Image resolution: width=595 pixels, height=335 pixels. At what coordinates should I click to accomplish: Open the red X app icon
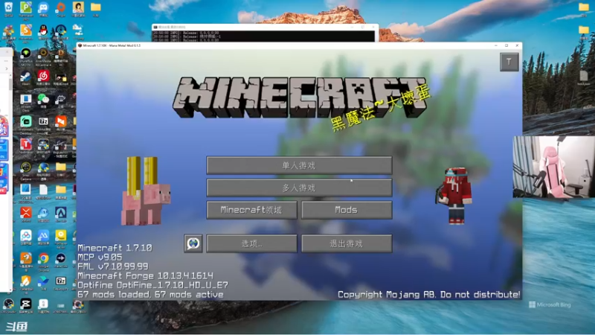pyautogui.click(x=26, y=214)
